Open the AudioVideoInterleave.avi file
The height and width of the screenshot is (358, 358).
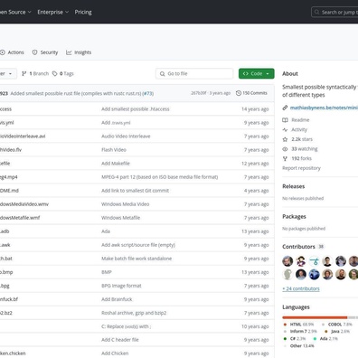[23, 137]
